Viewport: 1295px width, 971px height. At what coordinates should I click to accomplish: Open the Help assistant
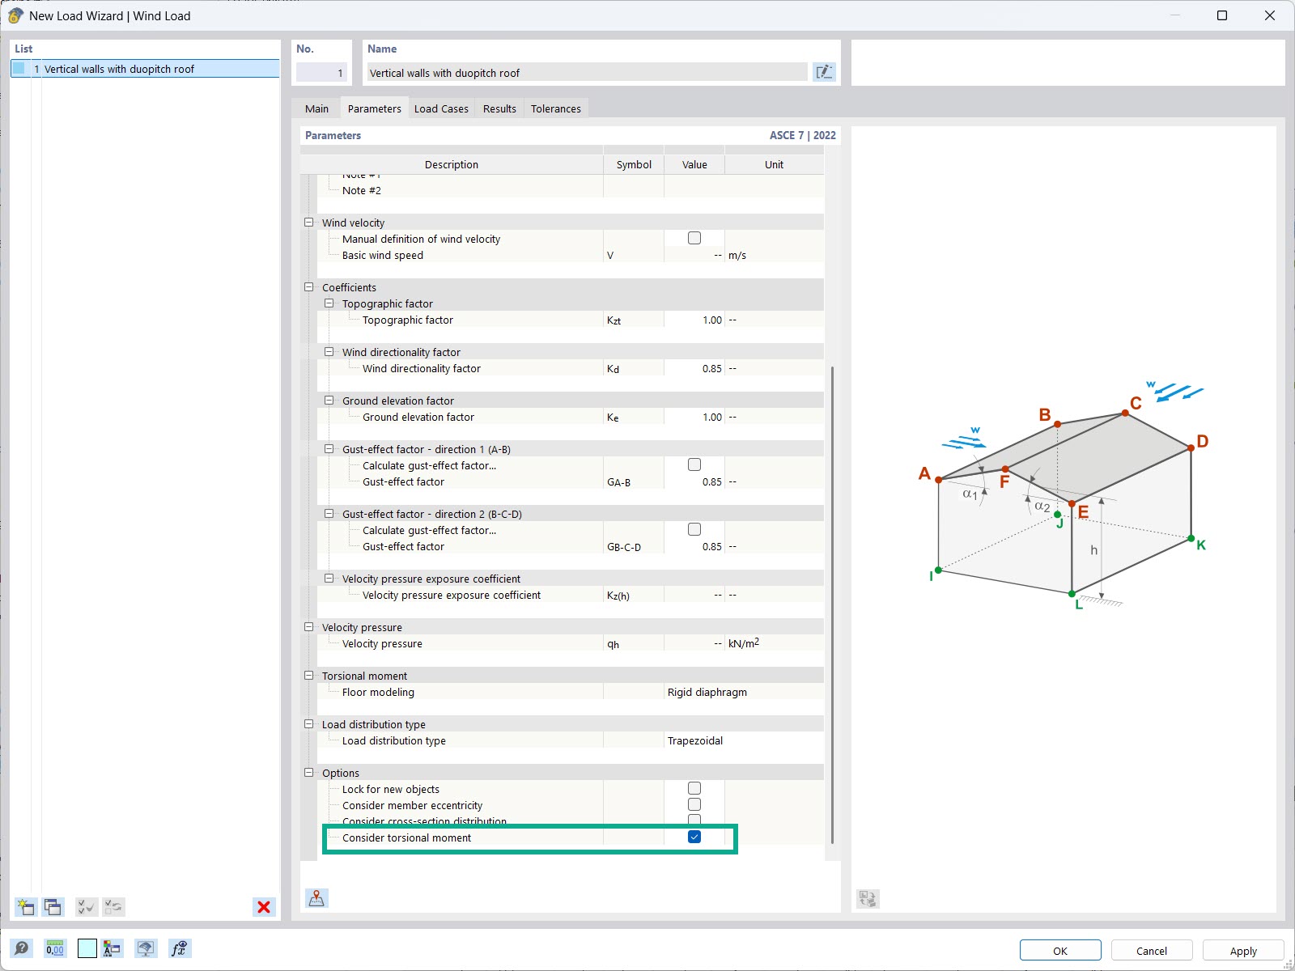(22, 948)
